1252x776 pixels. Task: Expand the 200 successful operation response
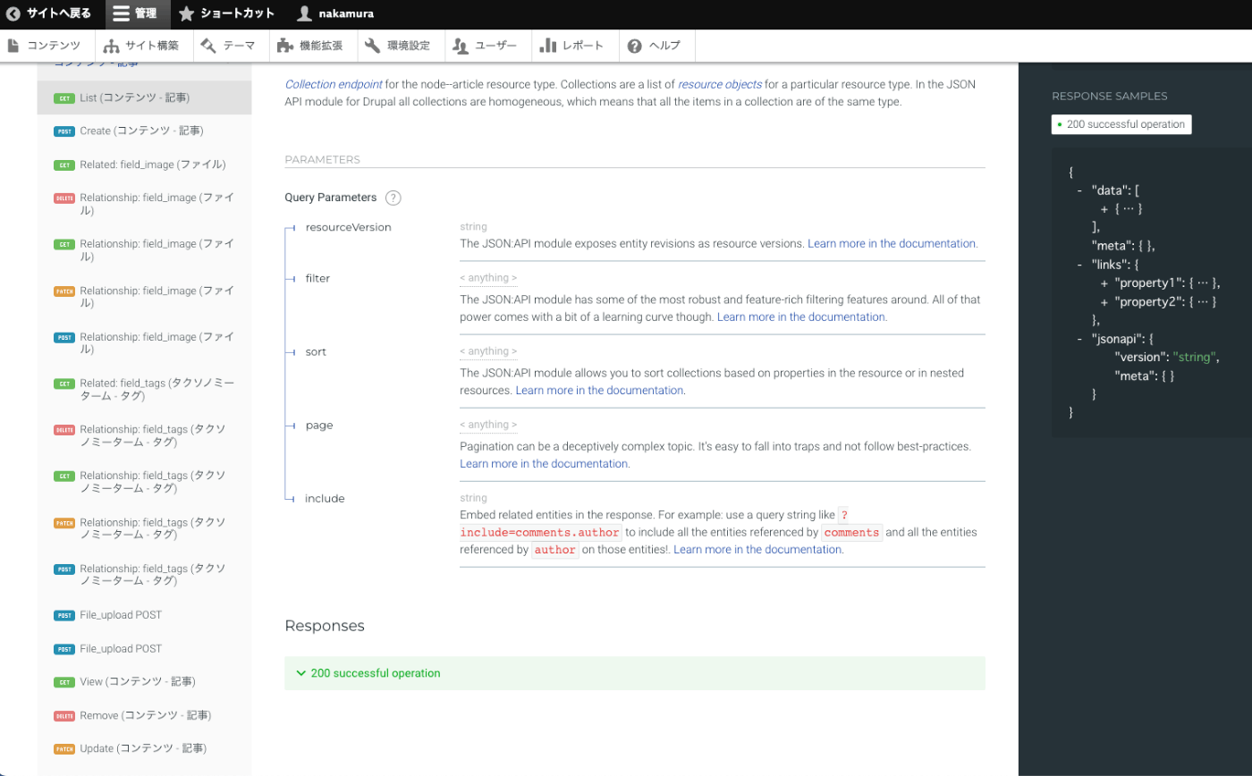click(634, 673)
